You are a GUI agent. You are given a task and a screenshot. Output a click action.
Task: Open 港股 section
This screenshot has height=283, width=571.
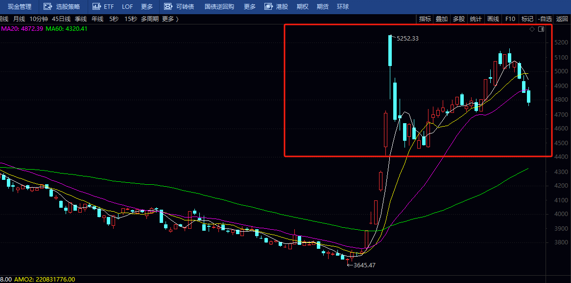(x=282, y=6)
